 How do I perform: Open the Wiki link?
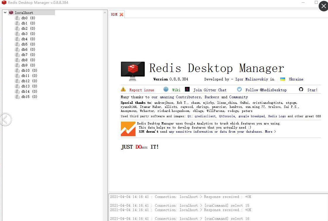pos(176,90)
